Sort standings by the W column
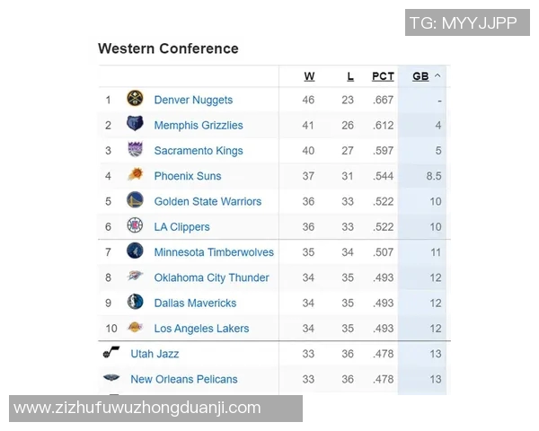The width and height of the screenshot is (539, 431). pyautogui.click(x=309, y=76)
